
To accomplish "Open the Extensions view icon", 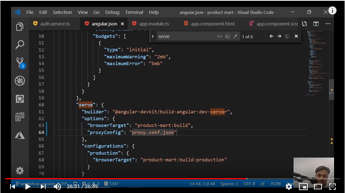I will click(x=19, y=99).
